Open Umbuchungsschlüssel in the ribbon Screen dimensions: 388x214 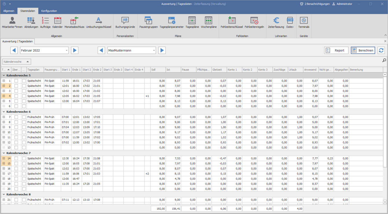99,22
